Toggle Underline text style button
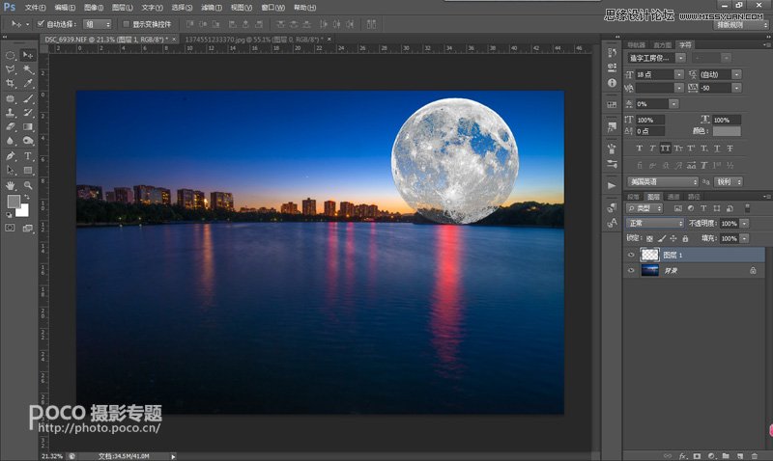This screenshot has width=773, height=461. (x=717, y=149)
